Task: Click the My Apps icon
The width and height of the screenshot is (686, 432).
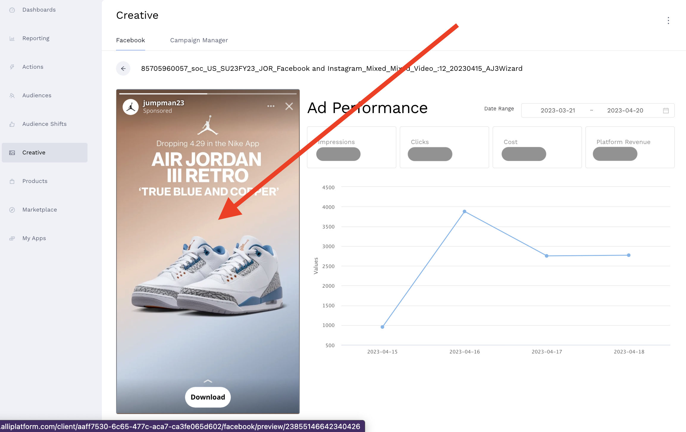Action: click(12, 238)
